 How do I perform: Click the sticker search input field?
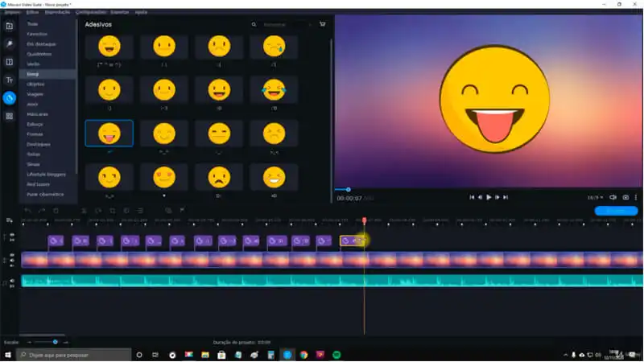(x=287, y=25)
